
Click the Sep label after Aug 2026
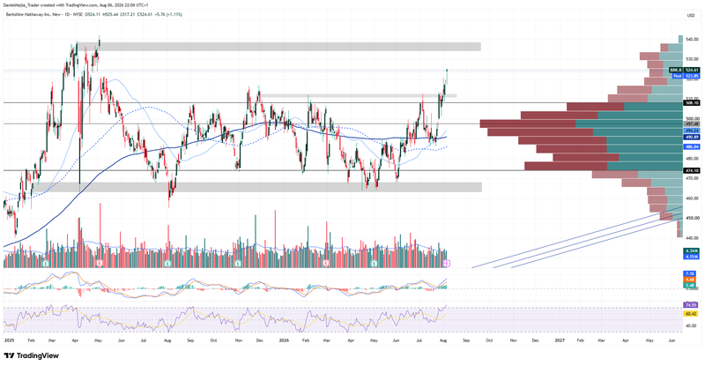point(466,340)
